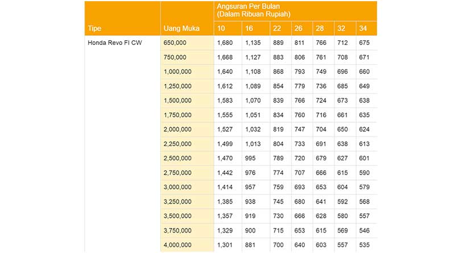Click the Tipe column header

(94, 28)
